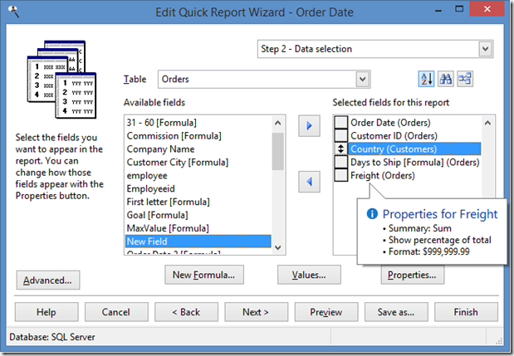
Task: Advance wizard with Next button
Action: pos(256,312)
